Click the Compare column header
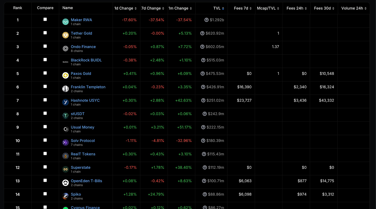Image resolution: width=376 pixels, height=209 pixels. pyautogui.click(x=45, y=8)
